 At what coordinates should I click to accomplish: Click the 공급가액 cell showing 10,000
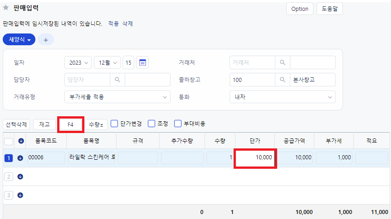tap(294, 158)
